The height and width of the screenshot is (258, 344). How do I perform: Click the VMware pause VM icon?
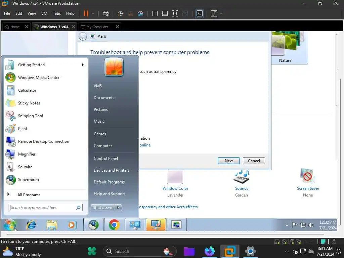pyautogui.click(x=86, y=13)
